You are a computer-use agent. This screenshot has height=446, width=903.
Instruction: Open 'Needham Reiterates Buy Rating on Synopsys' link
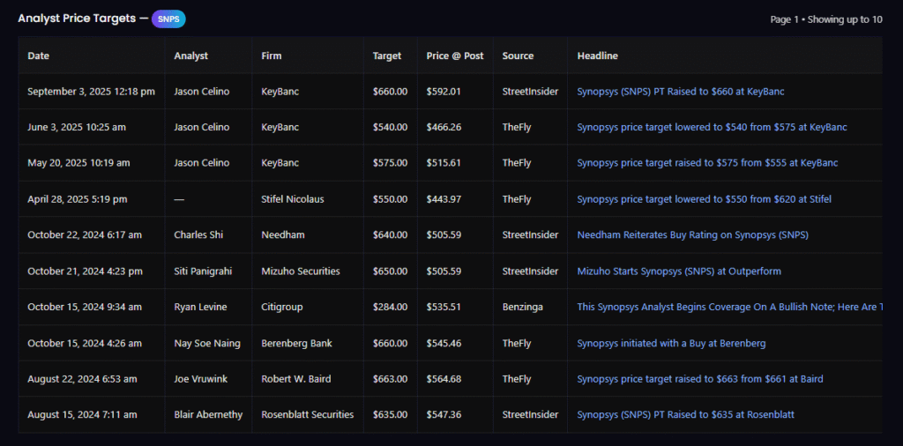(x=692, y=235)
